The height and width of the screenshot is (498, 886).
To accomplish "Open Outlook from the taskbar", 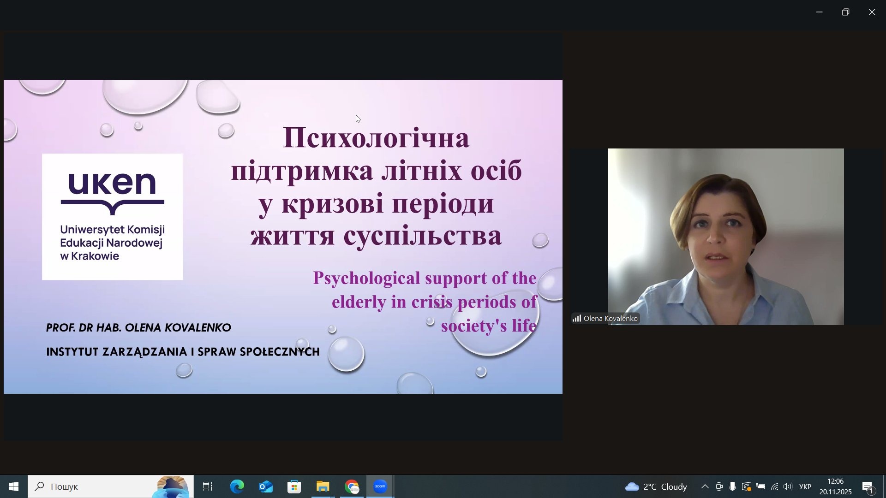I will (x=266, y=487).
